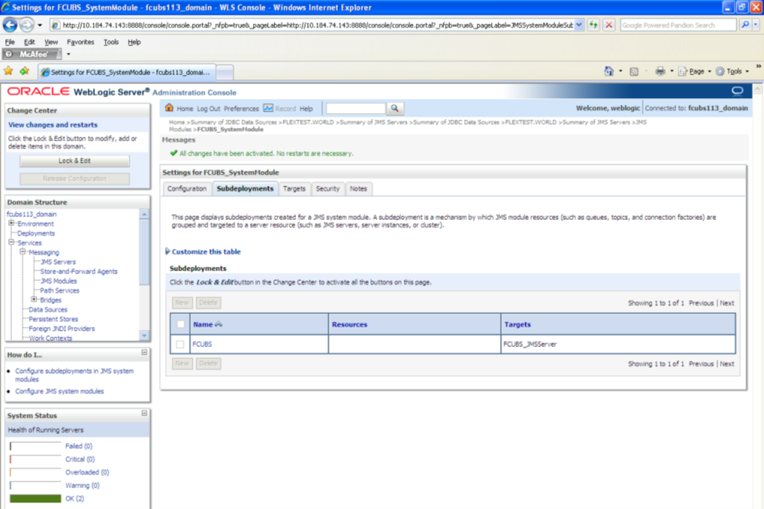Open the Favorites menu

(80, 42)
